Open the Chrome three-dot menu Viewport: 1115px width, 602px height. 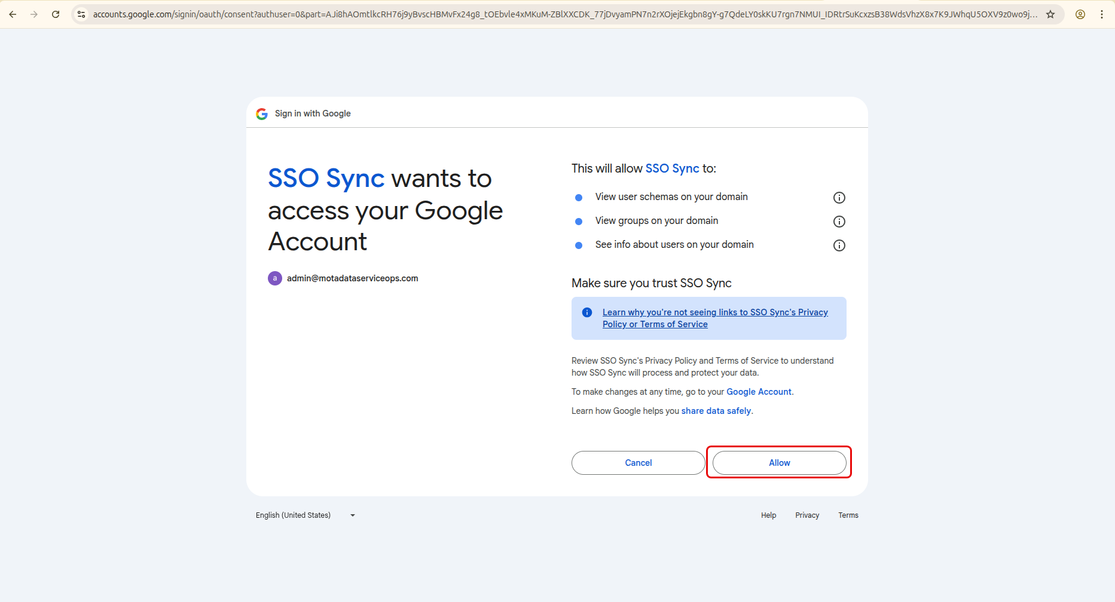tap(1102, 14)
